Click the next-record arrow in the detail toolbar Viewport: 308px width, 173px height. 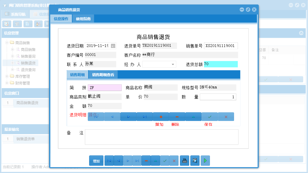[x=128, y=116]
